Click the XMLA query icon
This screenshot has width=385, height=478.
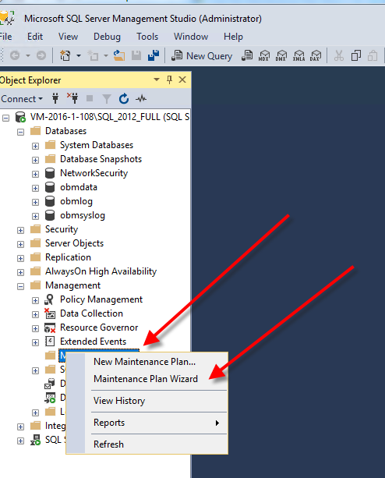298,56
